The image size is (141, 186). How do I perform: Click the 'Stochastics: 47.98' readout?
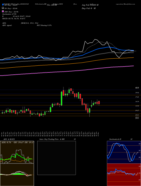9,14
